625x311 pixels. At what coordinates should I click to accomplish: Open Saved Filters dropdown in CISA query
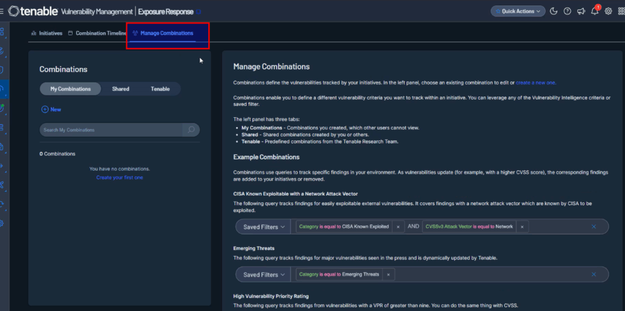pyautogui.click(x=264, y=227)
